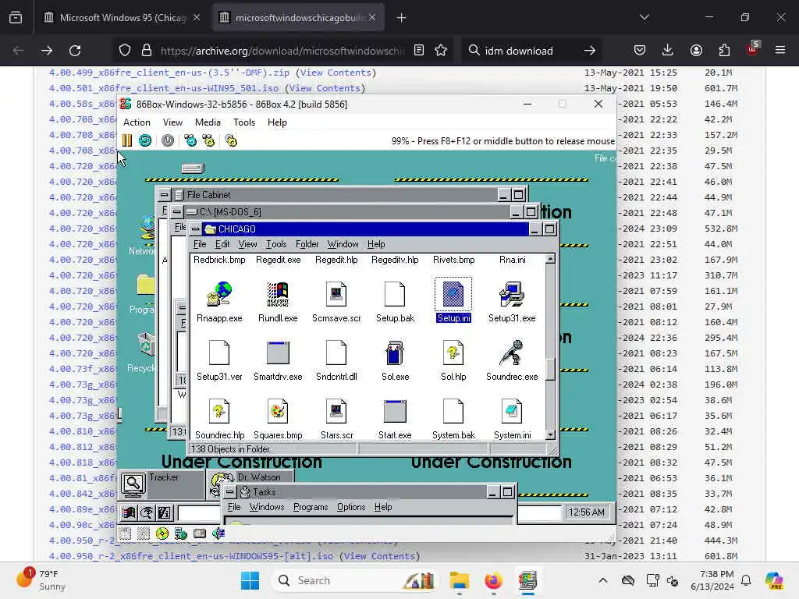Click the 86Box hard reset icon
This screenshot has width=799, height=599.
144,140
